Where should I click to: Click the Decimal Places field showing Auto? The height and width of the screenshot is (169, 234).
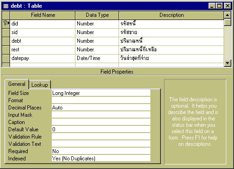click(x=101, y=108)
